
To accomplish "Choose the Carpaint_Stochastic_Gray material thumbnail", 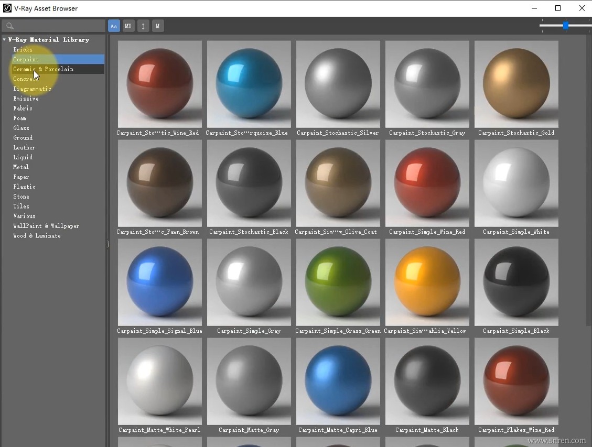I will [427, 84].
